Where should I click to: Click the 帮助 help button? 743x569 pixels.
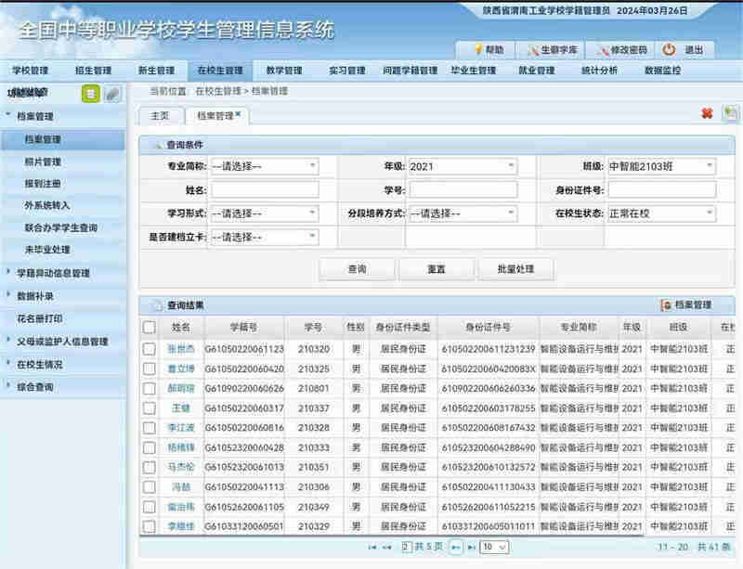tap(489, 49)
